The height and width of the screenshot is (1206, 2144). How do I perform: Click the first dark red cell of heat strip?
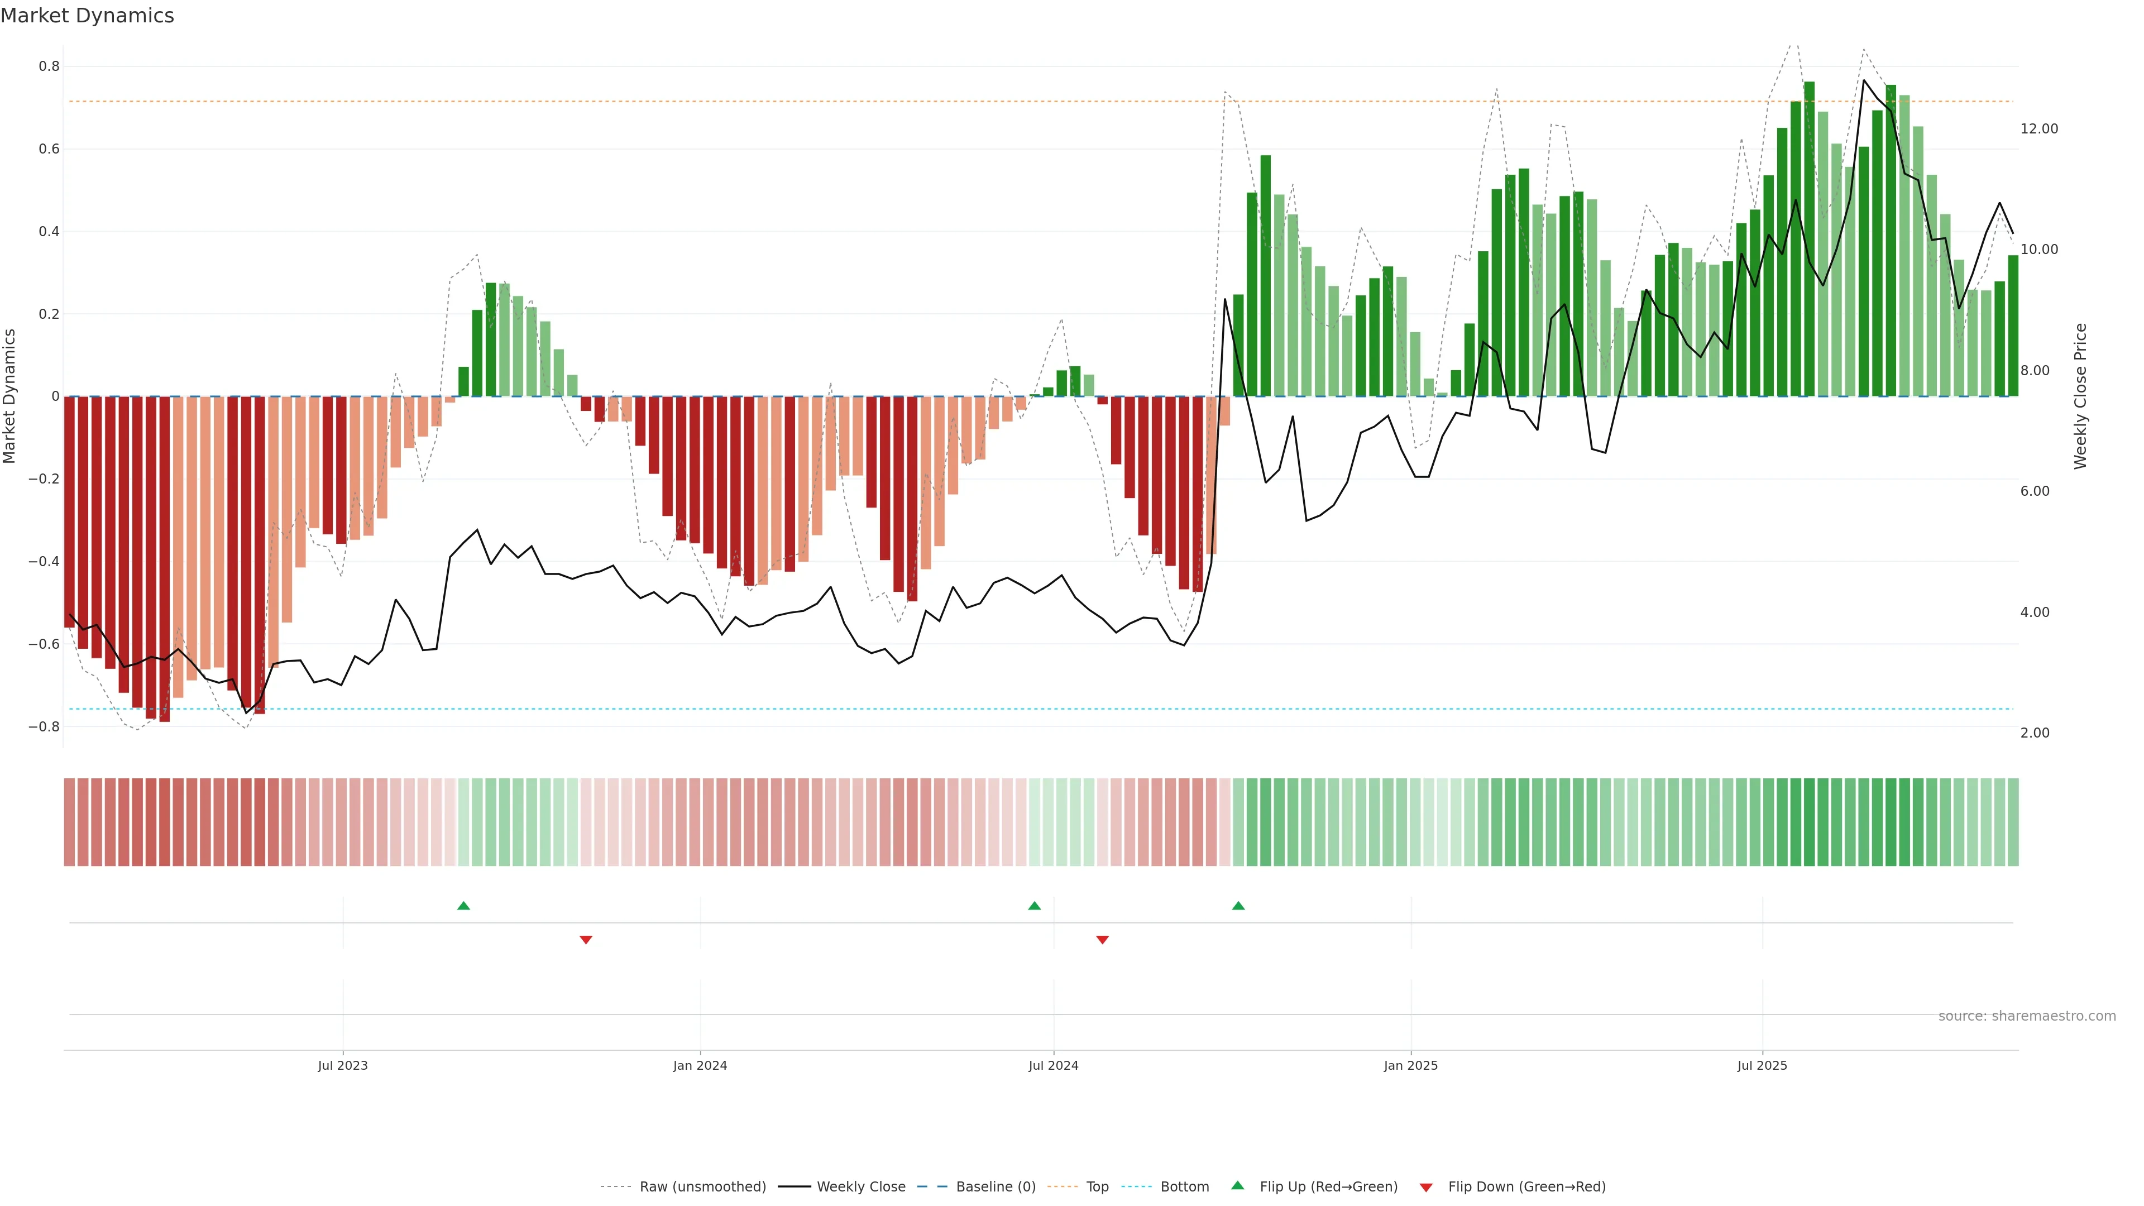69,822
